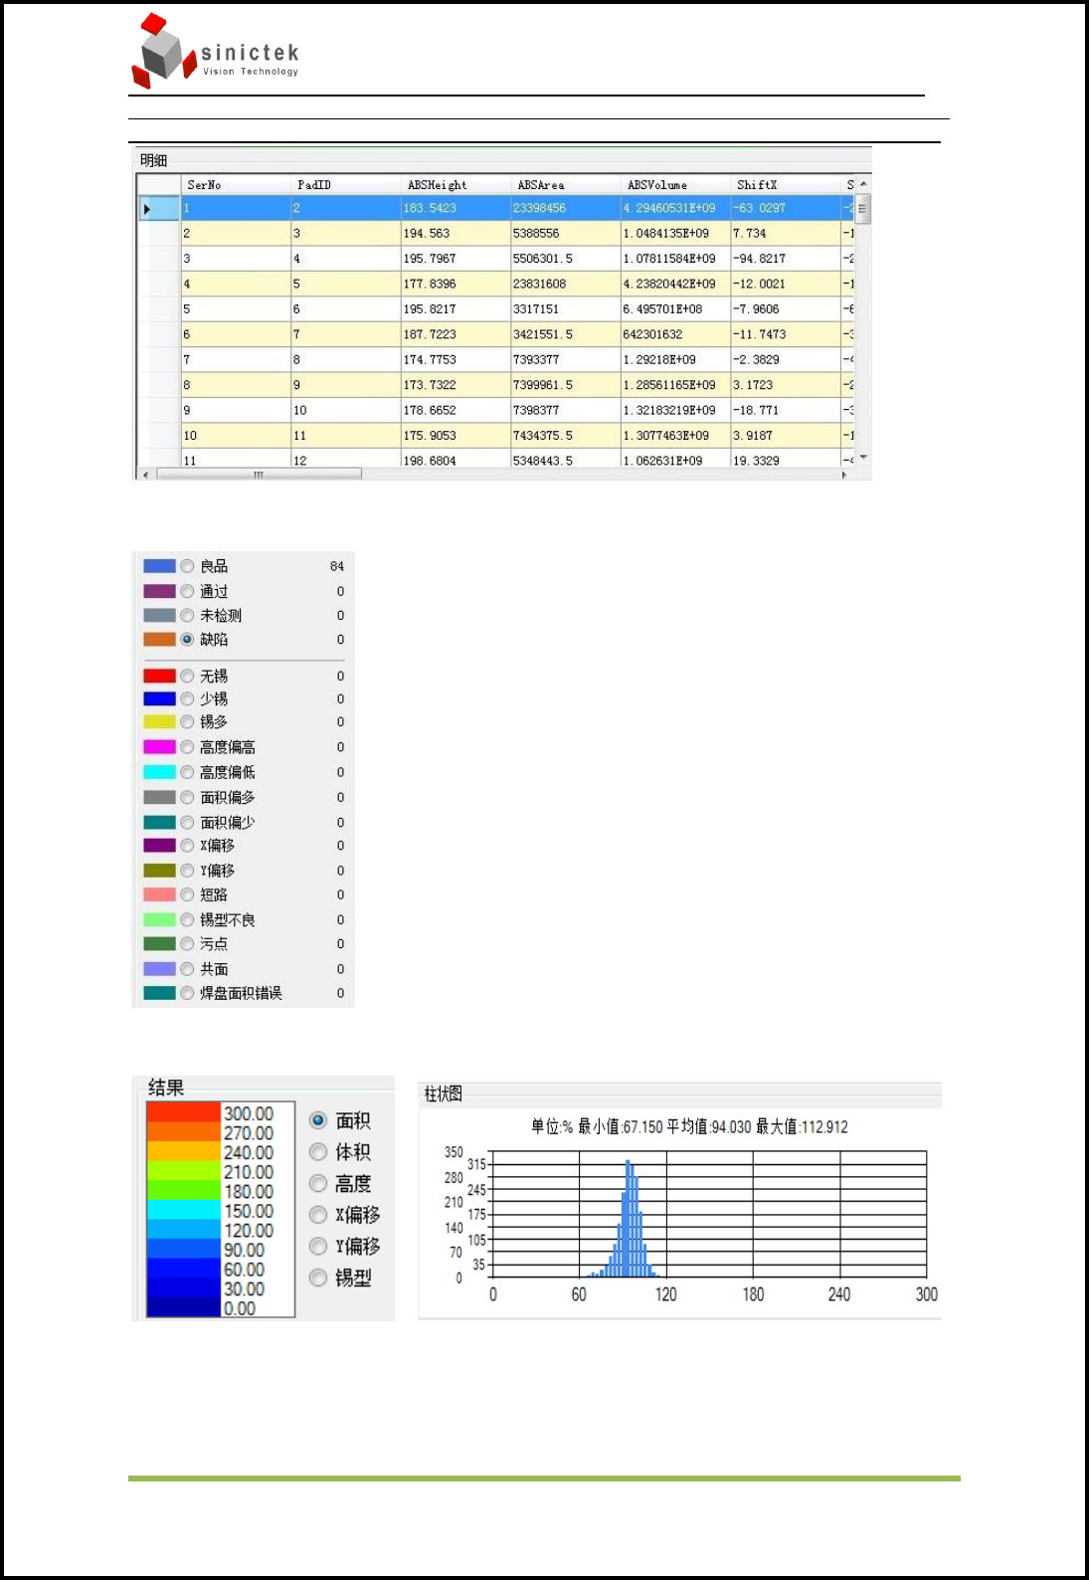The width and height of the screenshot is (1089, 1580).
Task: Click the ShiftX cell -18.771
Action: tap(786, 410)
